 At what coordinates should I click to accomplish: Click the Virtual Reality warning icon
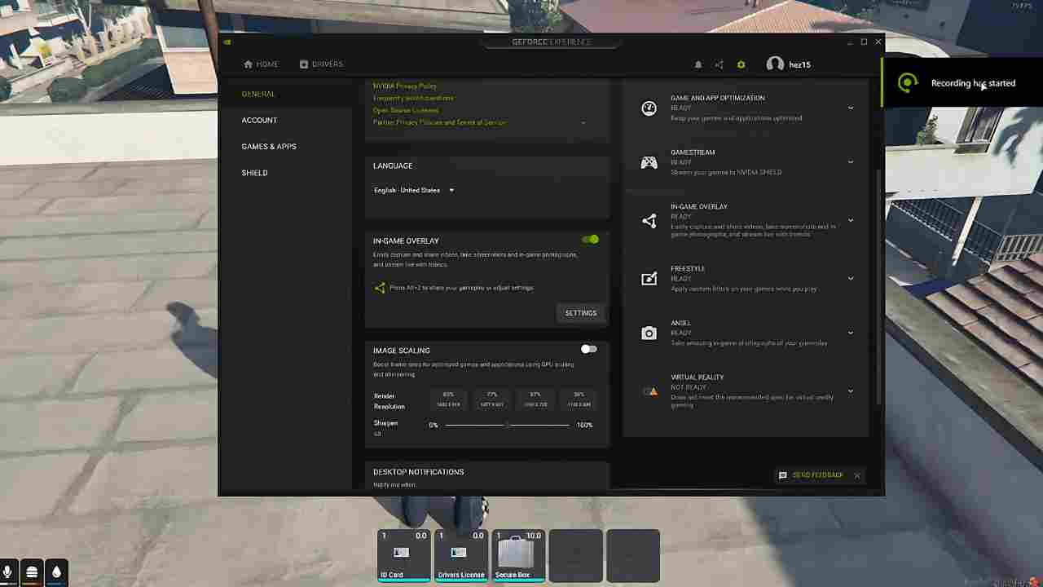click(649, 391)
